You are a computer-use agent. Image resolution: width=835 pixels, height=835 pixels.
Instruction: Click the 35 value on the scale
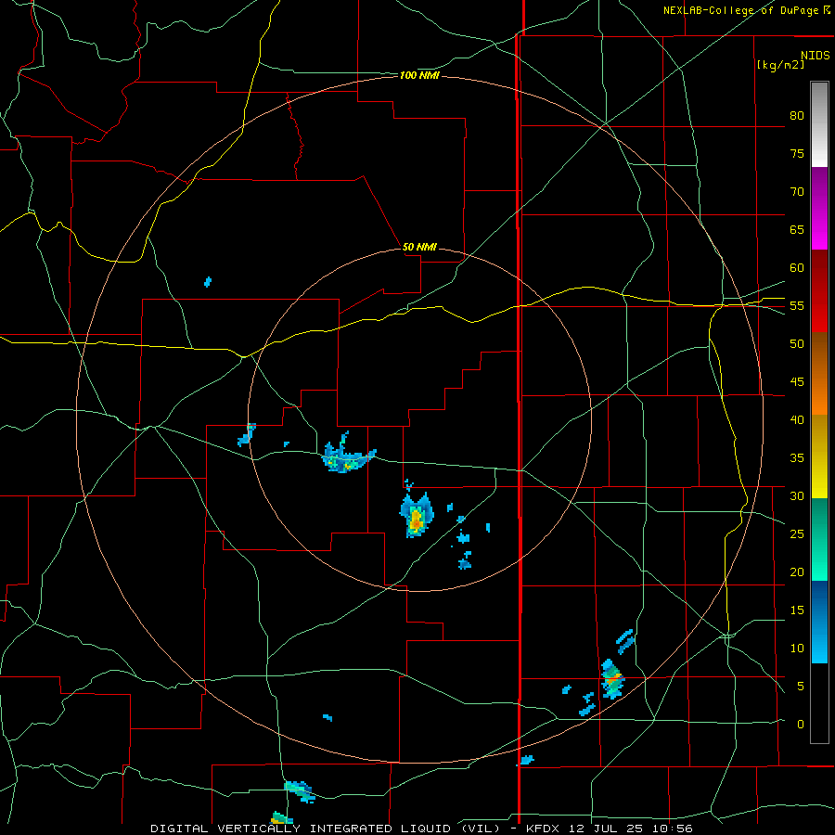click(x=797, y=458)
